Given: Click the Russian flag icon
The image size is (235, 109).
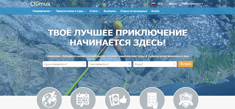Looking at the screenshot, I should [154, 4].
